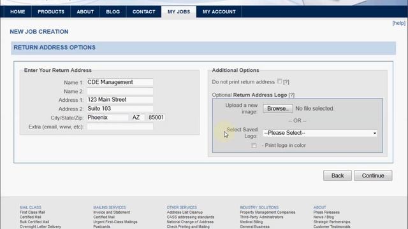408x229 pixels.
Task: Open the Urgent First-Class Mailings link
Action: coord(115,222)
